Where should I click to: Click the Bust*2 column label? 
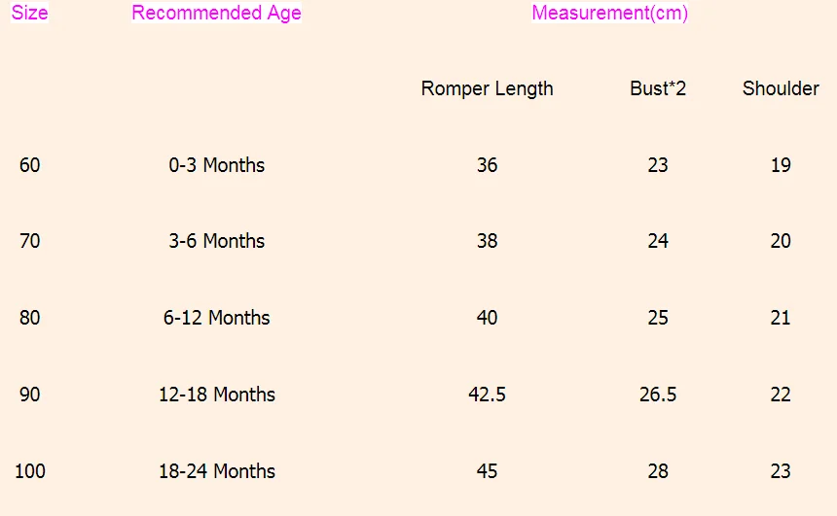[658, 88]
